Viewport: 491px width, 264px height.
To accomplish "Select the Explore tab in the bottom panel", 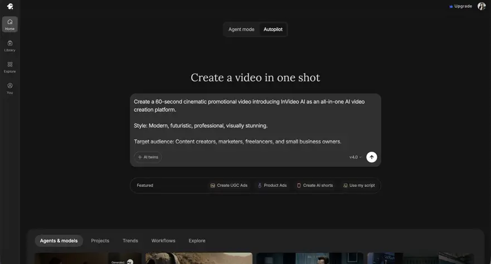I will 197,241.
